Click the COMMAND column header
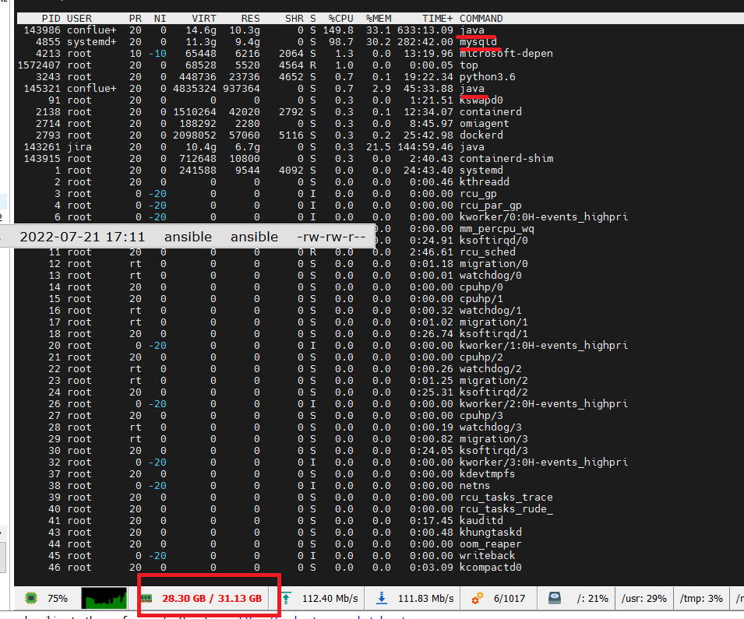The image size is (744, 619). (x=481, y=19)
